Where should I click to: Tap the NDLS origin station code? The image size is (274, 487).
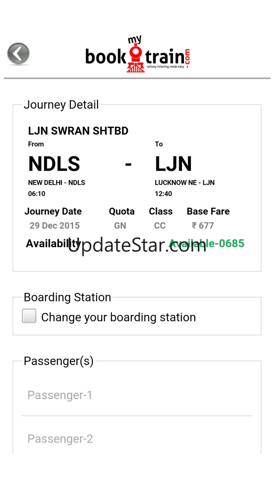pos(54,164)
